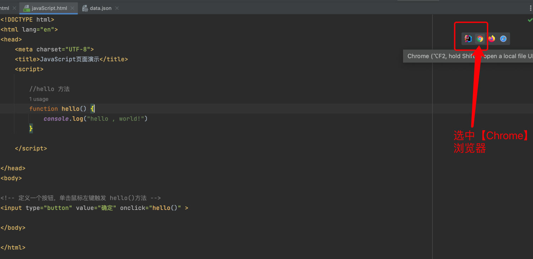Click the opening <script> tag
This screenshot has width=533, height=259.
pos(29,69)
